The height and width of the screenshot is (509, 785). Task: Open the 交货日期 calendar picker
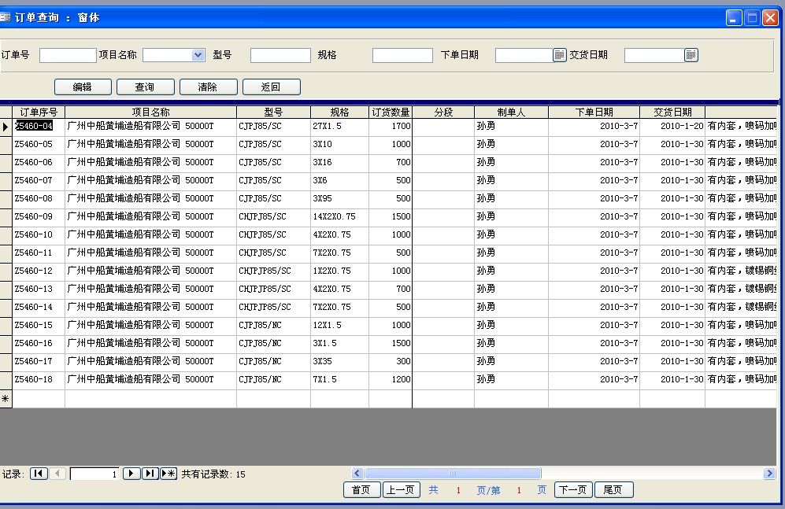click(x=691, y=55)
